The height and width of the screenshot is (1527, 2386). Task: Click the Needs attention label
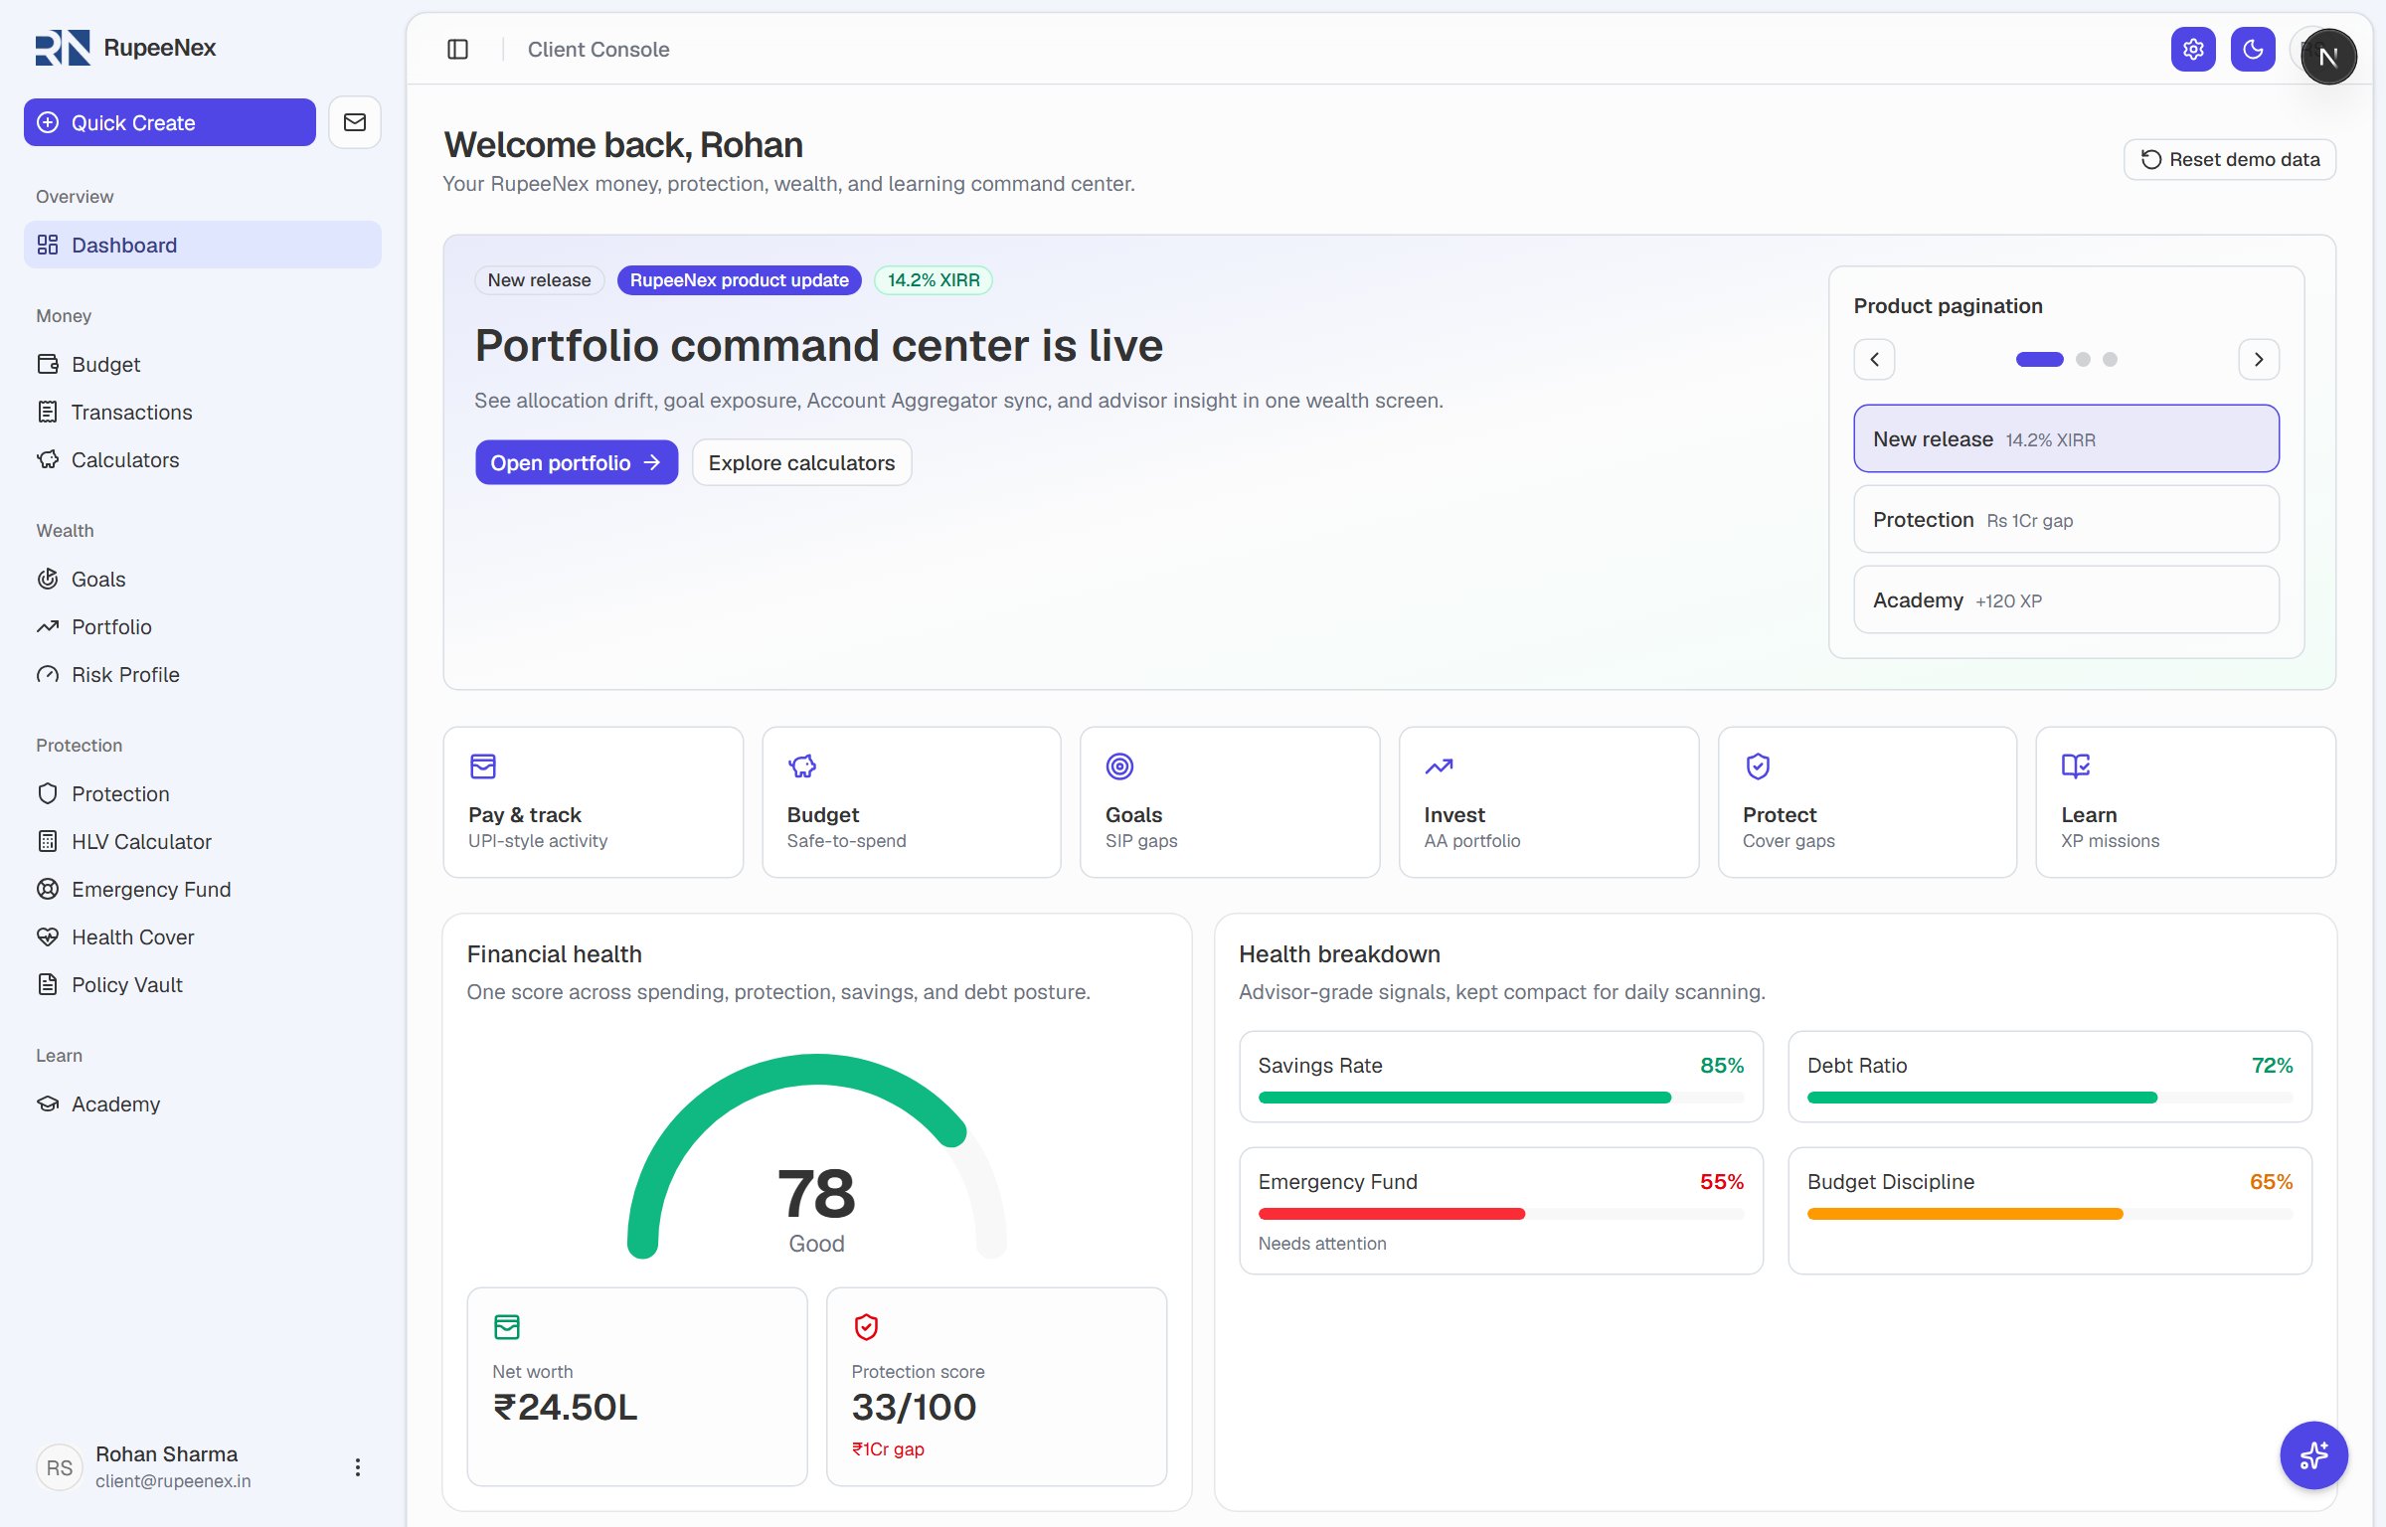[x=1322, y=1244]
